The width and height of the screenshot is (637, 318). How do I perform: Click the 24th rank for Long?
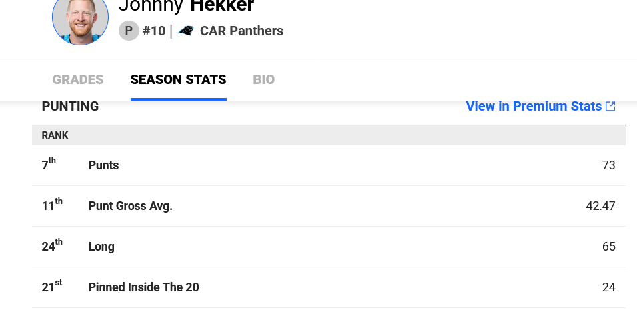coord(52,246)
